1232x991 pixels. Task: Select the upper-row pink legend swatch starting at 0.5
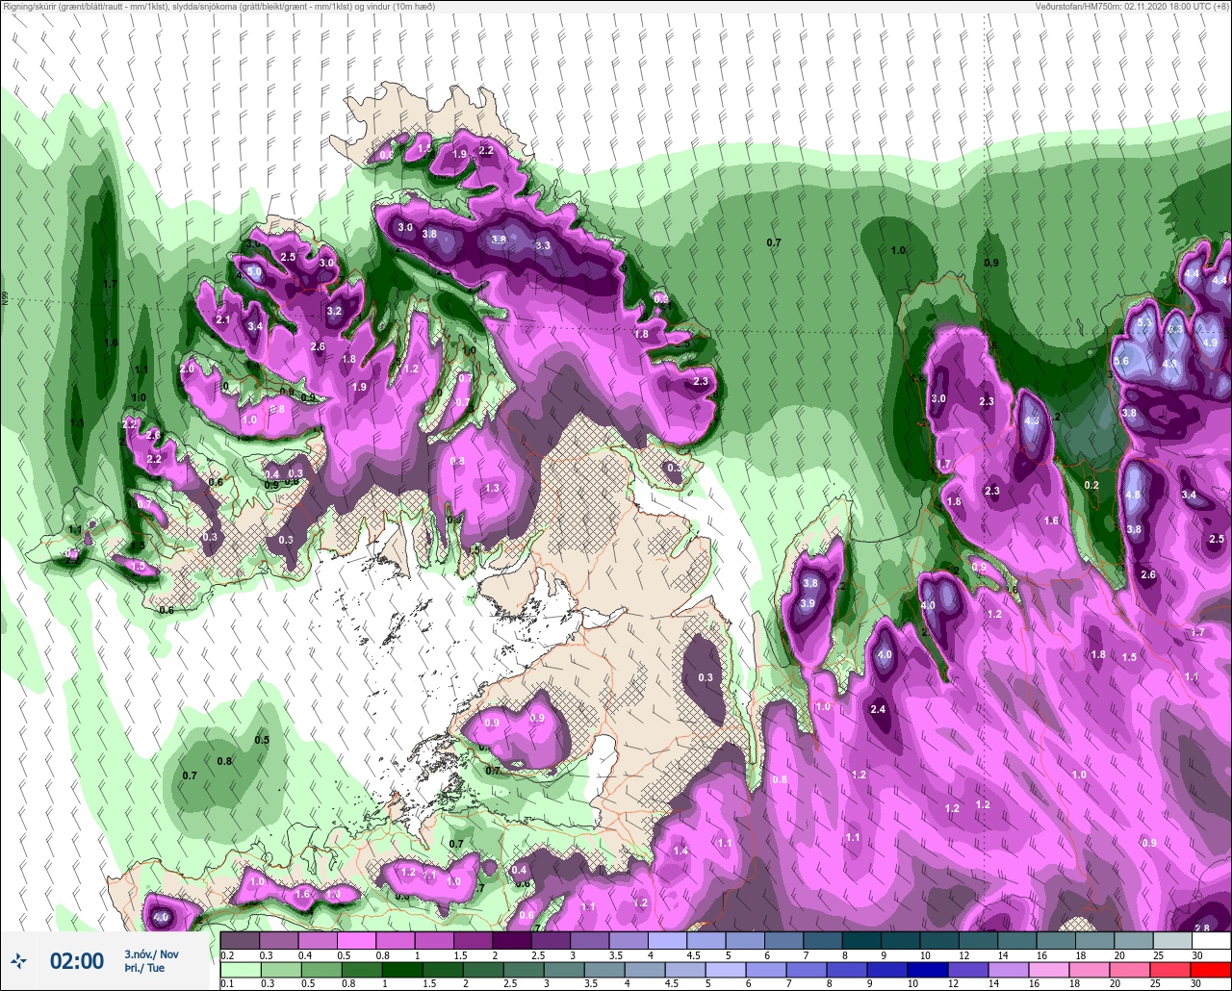(x=356, y=940)
